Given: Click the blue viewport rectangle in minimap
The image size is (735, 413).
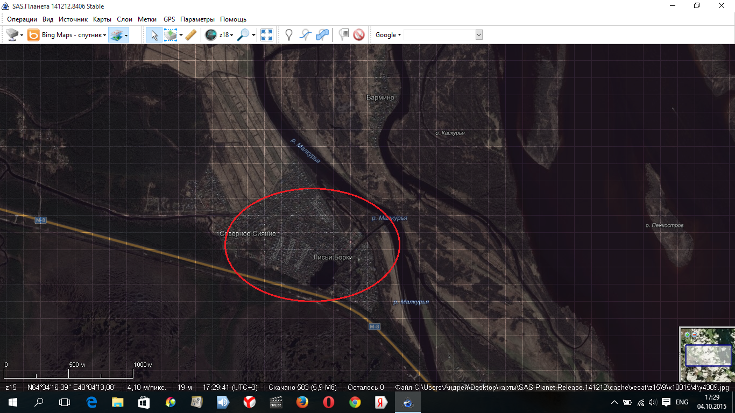Looking at the screenshot, I should point(708,355).
